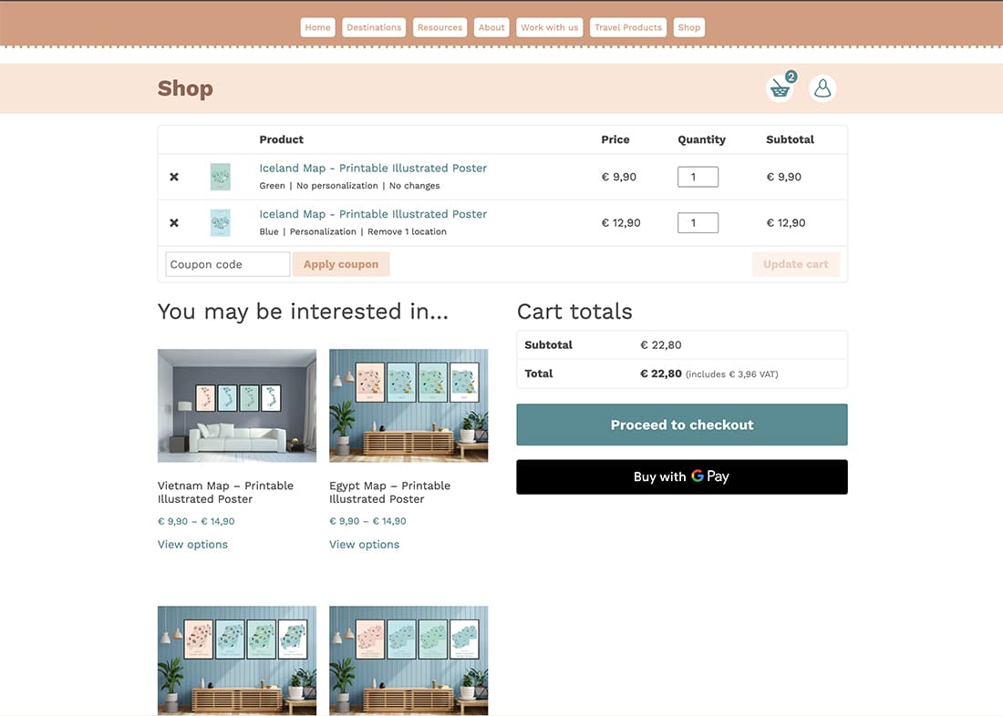Open Home in navigation
The image size is (1003, 716).
318,27
